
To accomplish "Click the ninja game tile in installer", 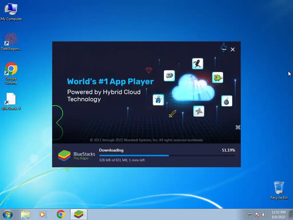I will click(197, 64).
